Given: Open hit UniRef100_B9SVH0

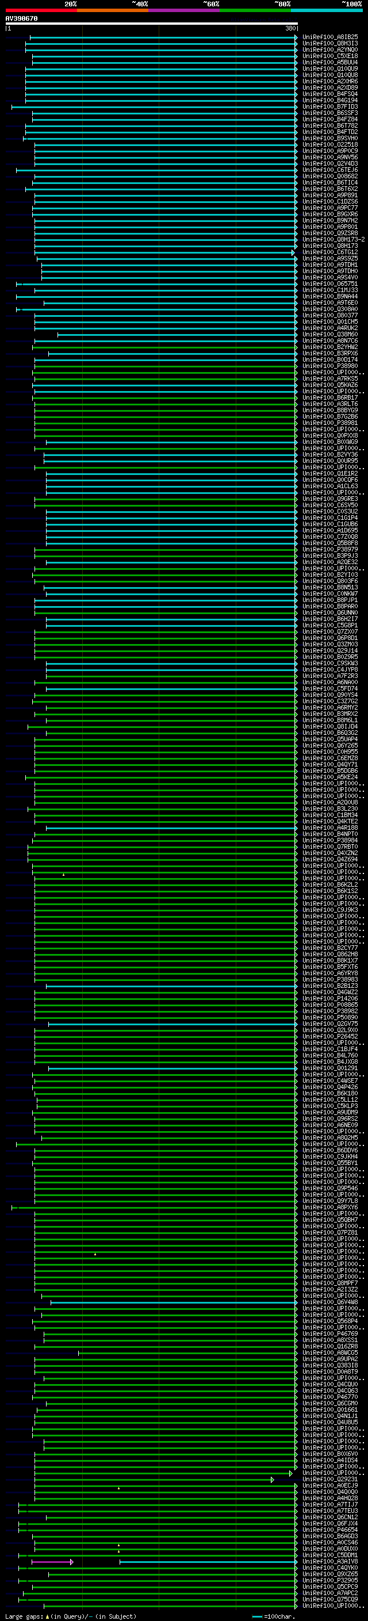Looking at the screenshot, I should click(x=330, y=138).
